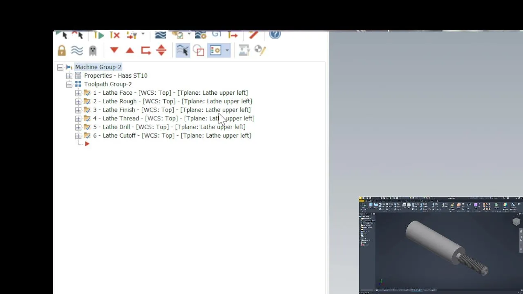Select Machine Group-2 in the tree
Viewport: 523px width, 294px height.
pos(98,67)
